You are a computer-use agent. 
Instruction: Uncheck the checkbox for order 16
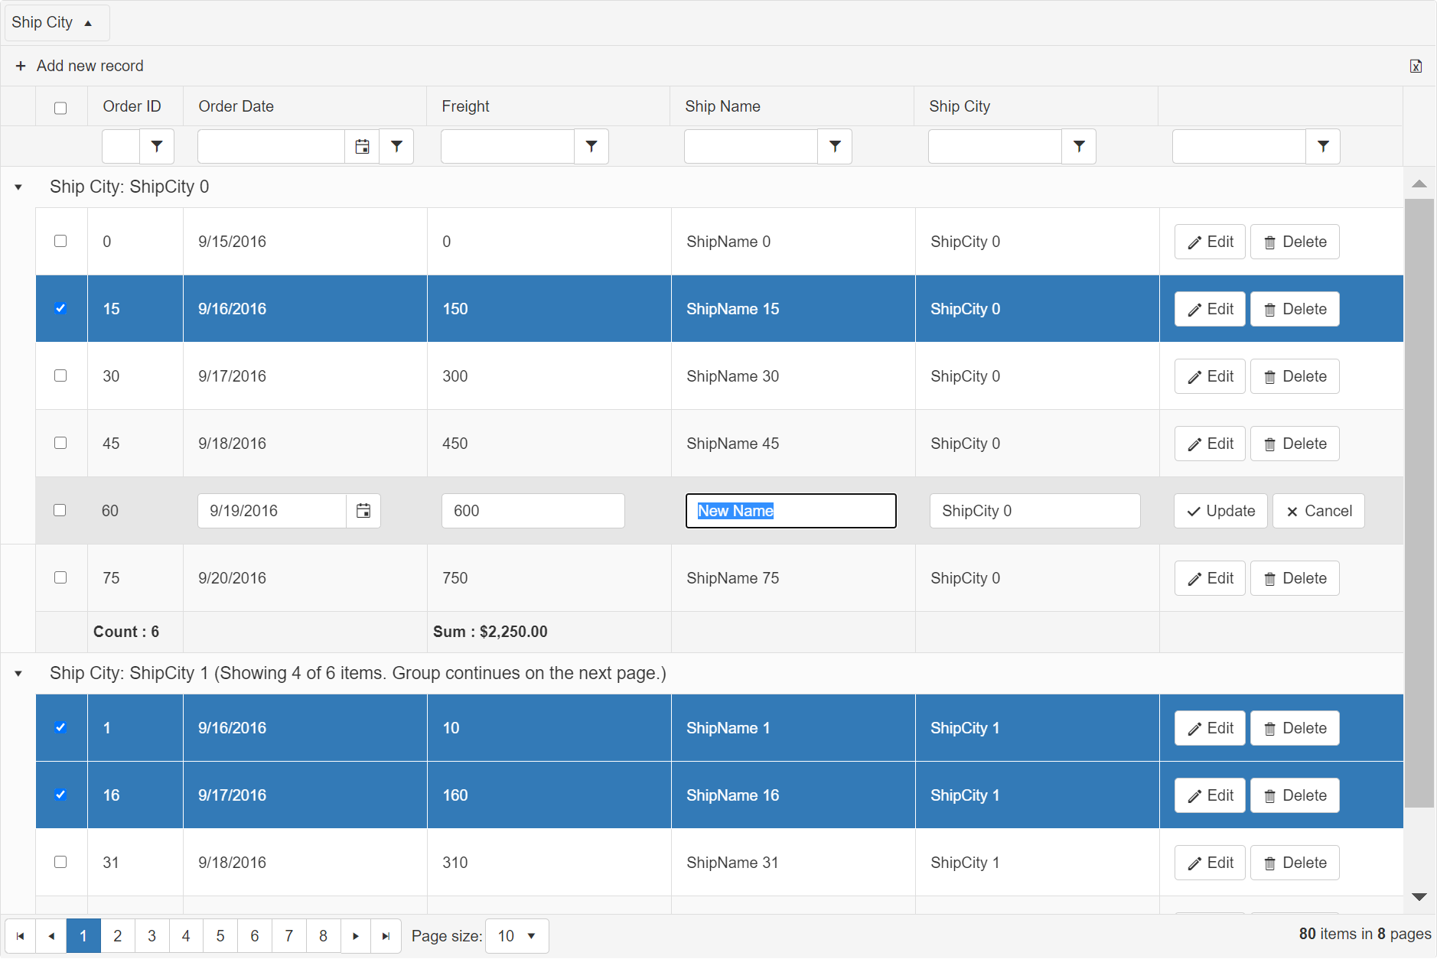click(x=60, y=795)
